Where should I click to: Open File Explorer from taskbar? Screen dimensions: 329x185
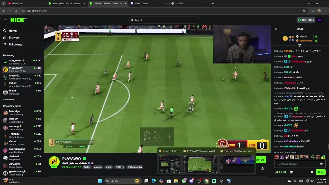(176, 181)
